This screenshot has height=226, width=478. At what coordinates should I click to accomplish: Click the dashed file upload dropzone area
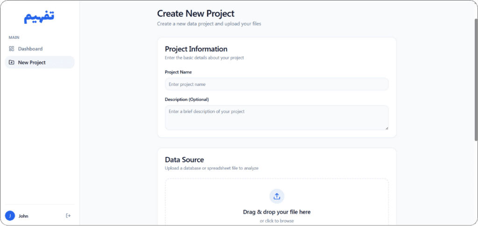coord(277,202)
